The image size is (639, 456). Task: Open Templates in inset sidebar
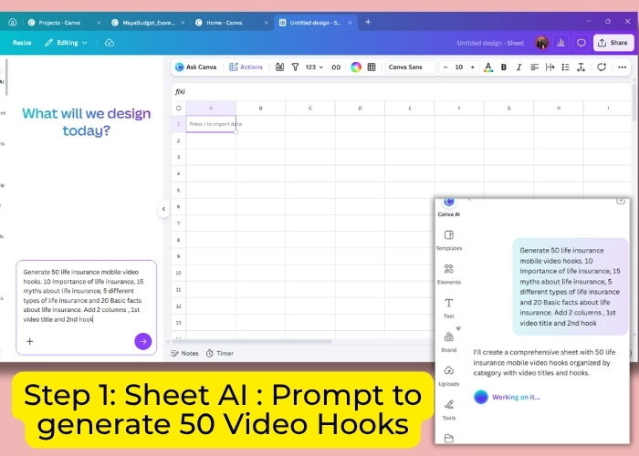(449, 240)
